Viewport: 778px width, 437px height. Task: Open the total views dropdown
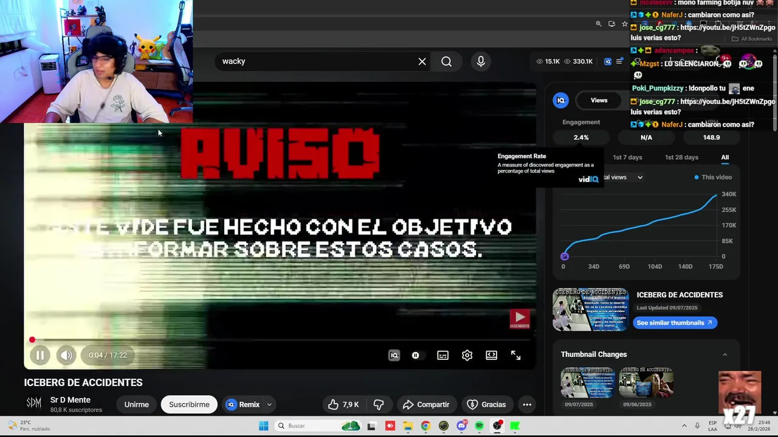pos(622,177)
